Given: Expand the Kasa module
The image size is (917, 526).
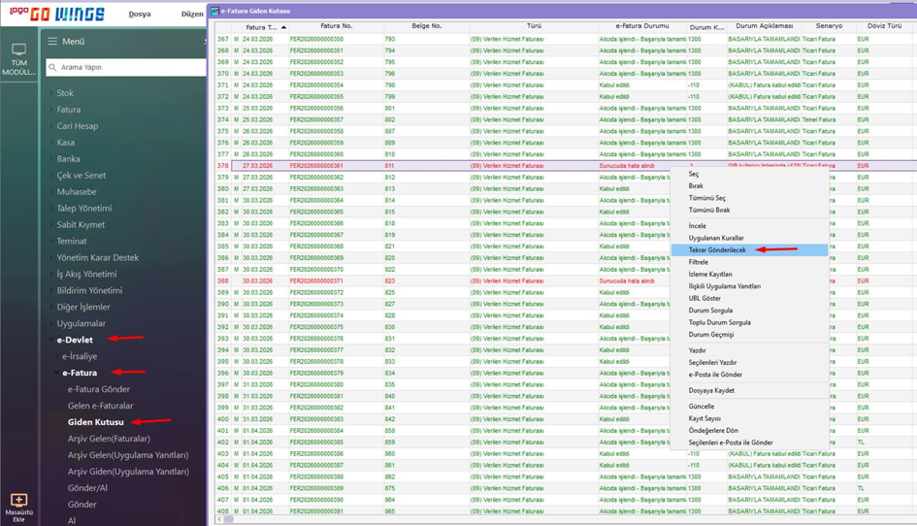Looking at the screenshot, I should coord(50,143).
